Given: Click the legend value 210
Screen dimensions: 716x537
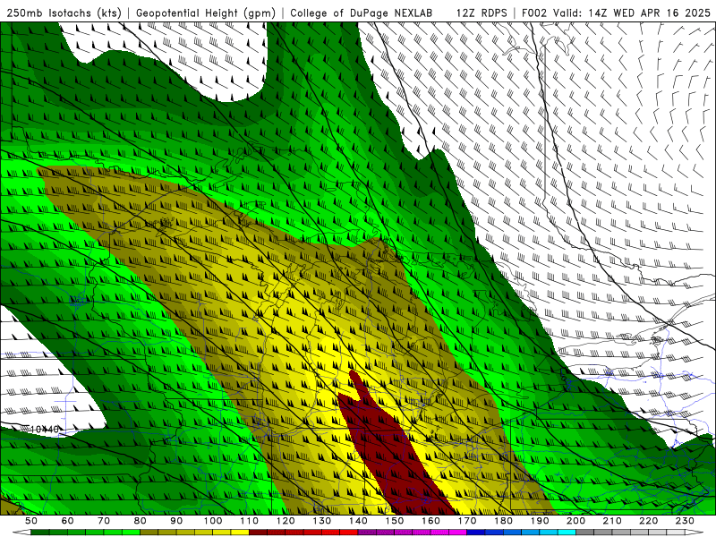Looking at the screenshot, I should click(x=612, y=521).
